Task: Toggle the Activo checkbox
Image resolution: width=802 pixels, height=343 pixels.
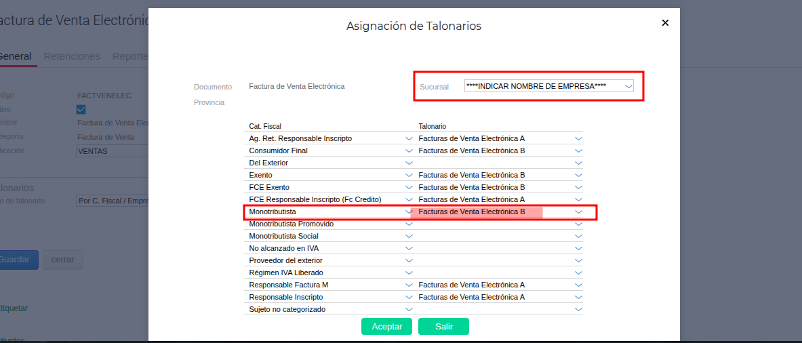Action: [x=81, y=109]
